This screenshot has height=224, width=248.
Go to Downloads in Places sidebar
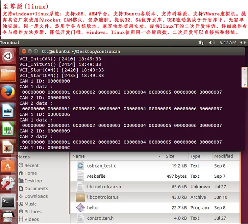point(36,196)
